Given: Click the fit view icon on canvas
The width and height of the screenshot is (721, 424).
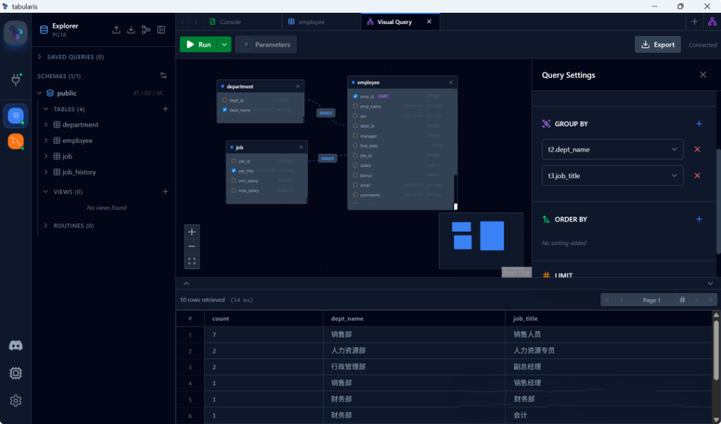Looking at the screenshot, I should tap(192, 261).
